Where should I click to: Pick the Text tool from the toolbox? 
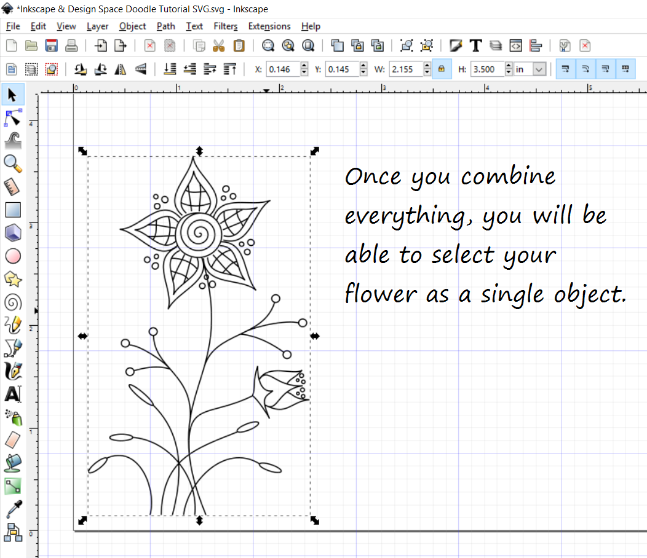(x=13, y=394)
